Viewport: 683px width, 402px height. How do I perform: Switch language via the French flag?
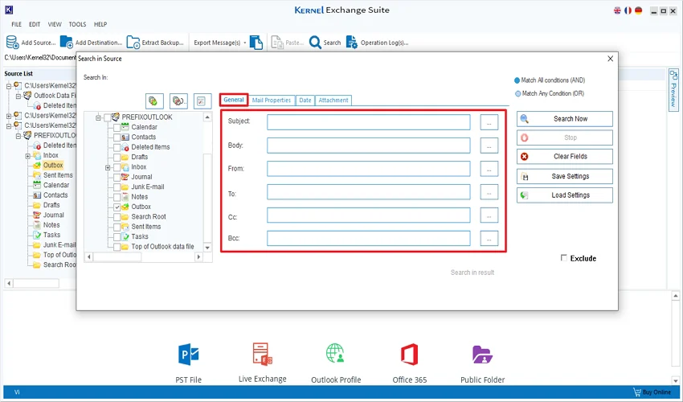(628, 10)
